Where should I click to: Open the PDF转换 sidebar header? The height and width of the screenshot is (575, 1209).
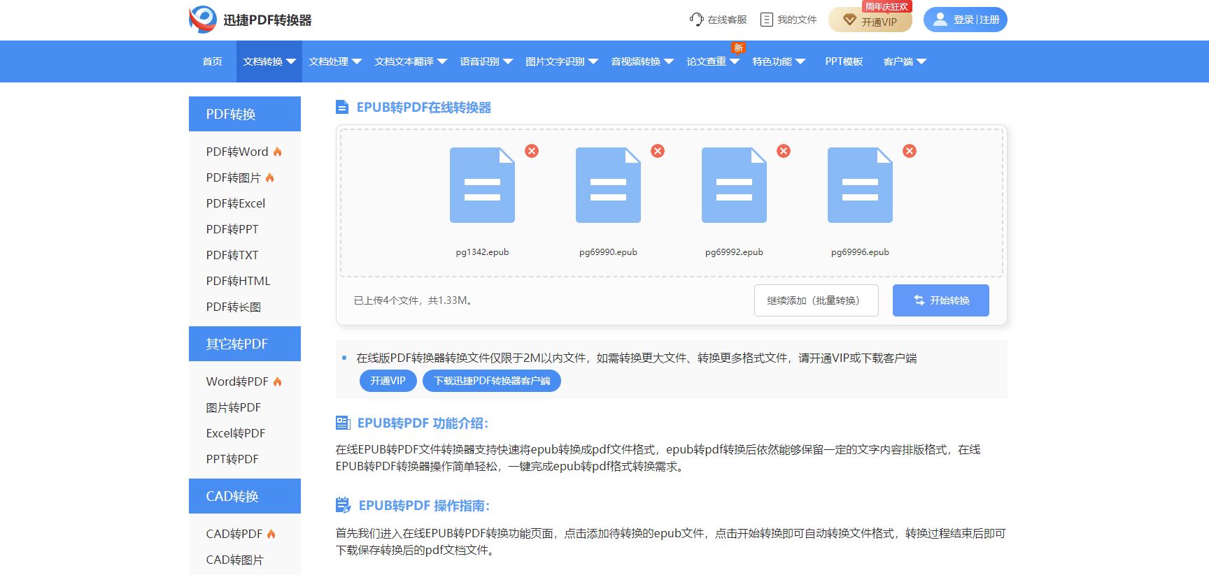pyautogui.click(x=245, y=114)
